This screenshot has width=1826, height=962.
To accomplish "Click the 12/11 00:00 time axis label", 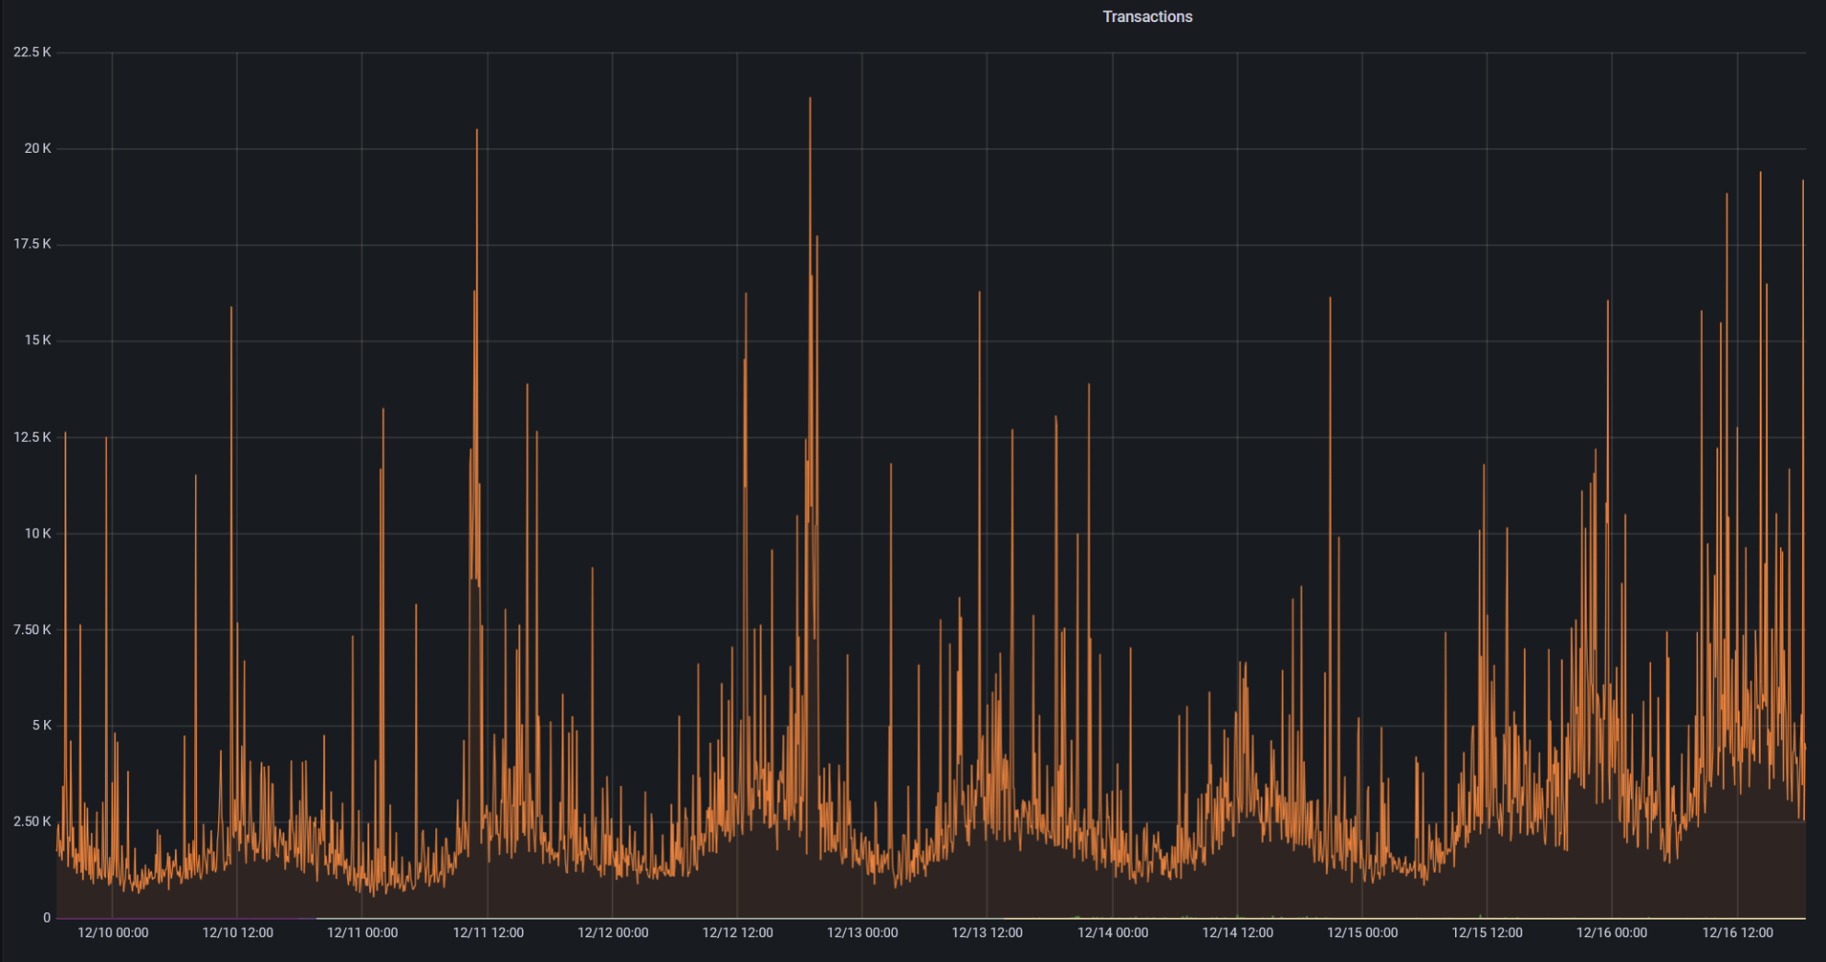I will (x=363, y=933).
